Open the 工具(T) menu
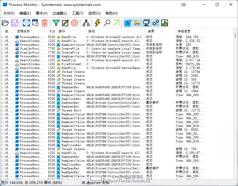This screenshot has width=238, height=186. point(78,13)
